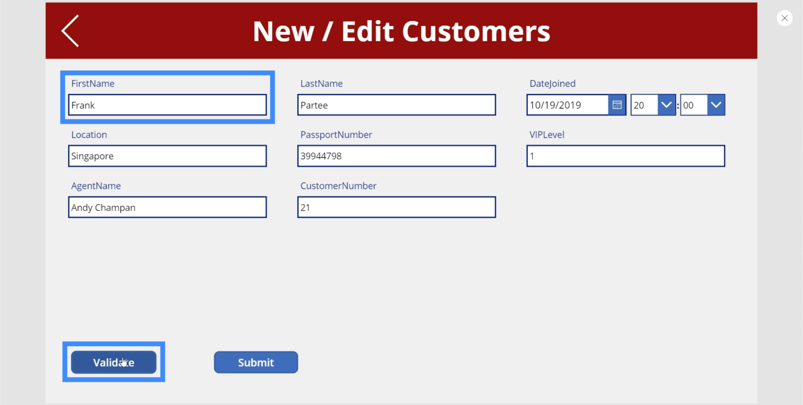Select the DateJoined date field 10/19/2019

click(567, 105)
